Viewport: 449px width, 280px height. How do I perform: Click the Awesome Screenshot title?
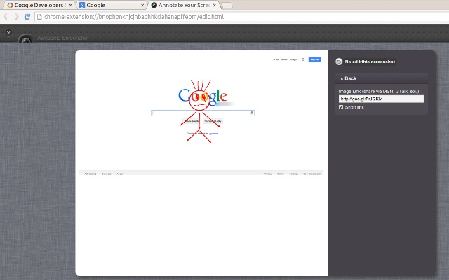point(63,38)
